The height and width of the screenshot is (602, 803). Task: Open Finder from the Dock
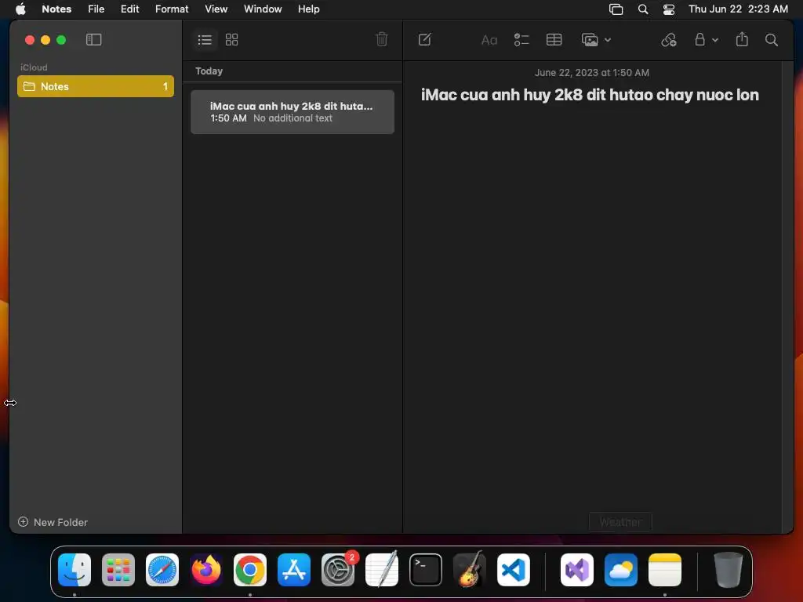coord(74,570)
